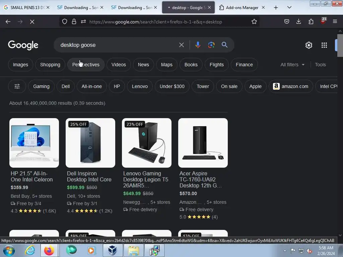The width and height of the screenshot is (343, 257).
Task: Open Google quick settings gear
Action: [x=308, y=45]
